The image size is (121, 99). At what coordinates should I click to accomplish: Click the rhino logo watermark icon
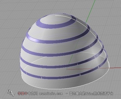click(x=11, y=93)
